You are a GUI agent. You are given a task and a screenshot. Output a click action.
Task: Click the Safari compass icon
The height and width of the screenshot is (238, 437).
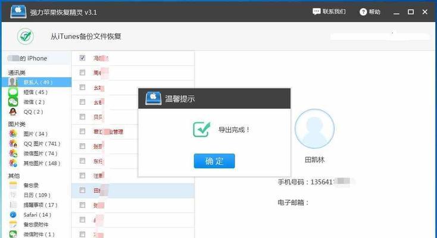pyautogui.click(x=13, y=215)
